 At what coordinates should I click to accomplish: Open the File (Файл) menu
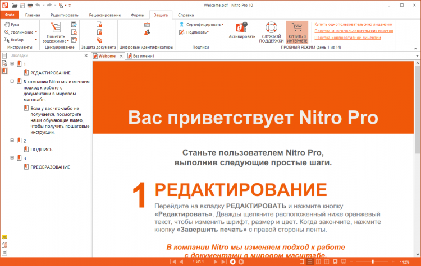10,15
